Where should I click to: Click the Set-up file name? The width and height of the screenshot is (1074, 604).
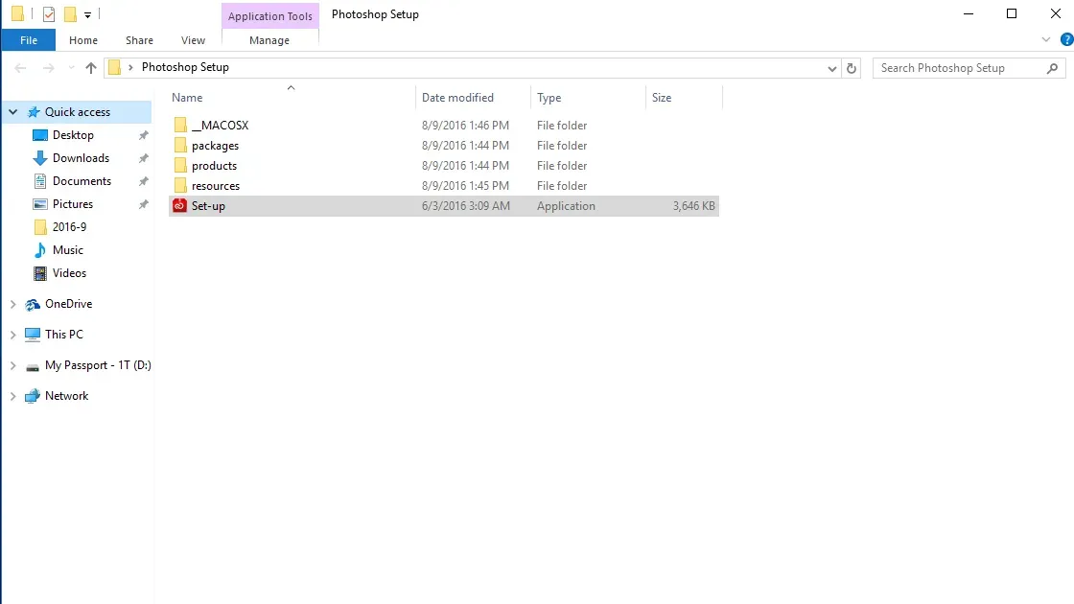coord(208,205)
